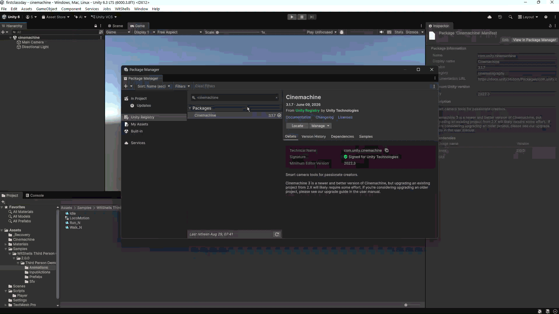Click the Play button in the toolbar
The width and height of the screenshot is (559, 314).
pos(292,17)
